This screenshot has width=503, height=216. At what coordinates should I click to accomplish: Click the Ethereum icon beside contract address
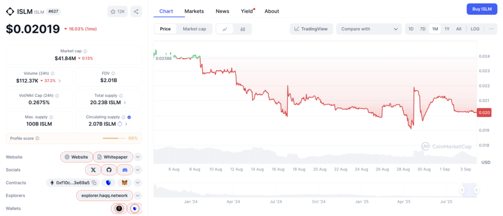[52, 183]
